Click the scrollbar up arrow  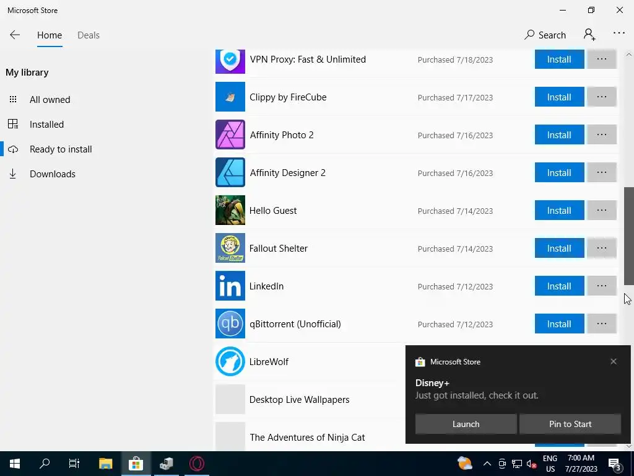(x=629, y=55)
